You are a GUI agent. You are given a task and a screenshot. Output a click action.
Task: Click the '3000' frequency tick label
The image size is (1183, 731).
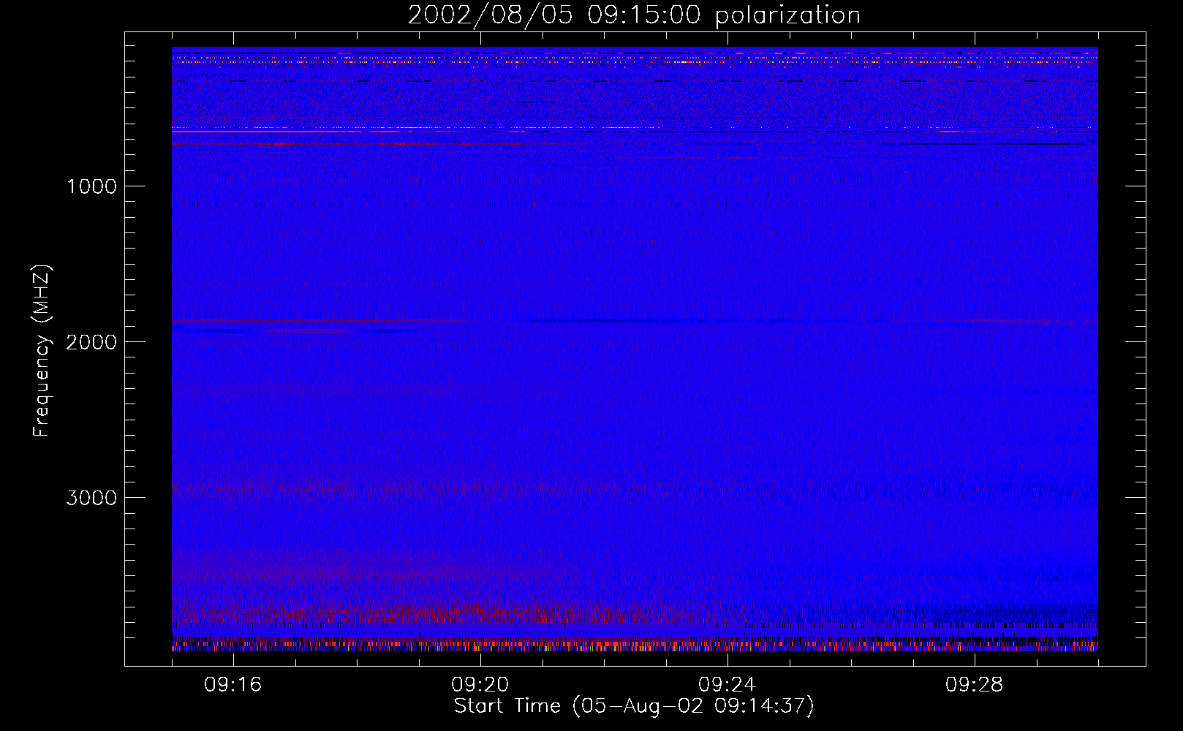point(91,498)
